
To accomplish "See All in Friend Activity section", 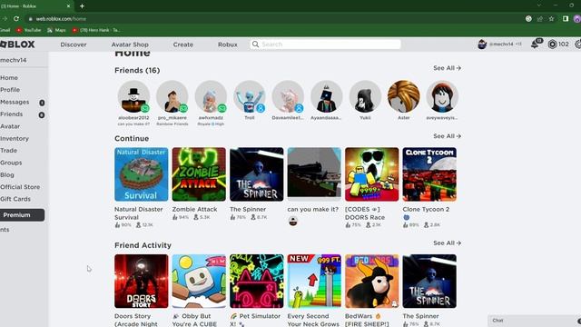I will tap(448, 243).
